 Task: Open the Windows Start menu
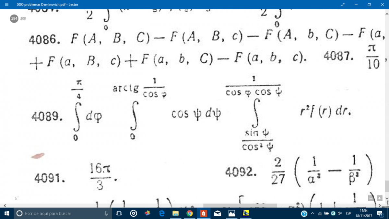(x=6, y=213)
